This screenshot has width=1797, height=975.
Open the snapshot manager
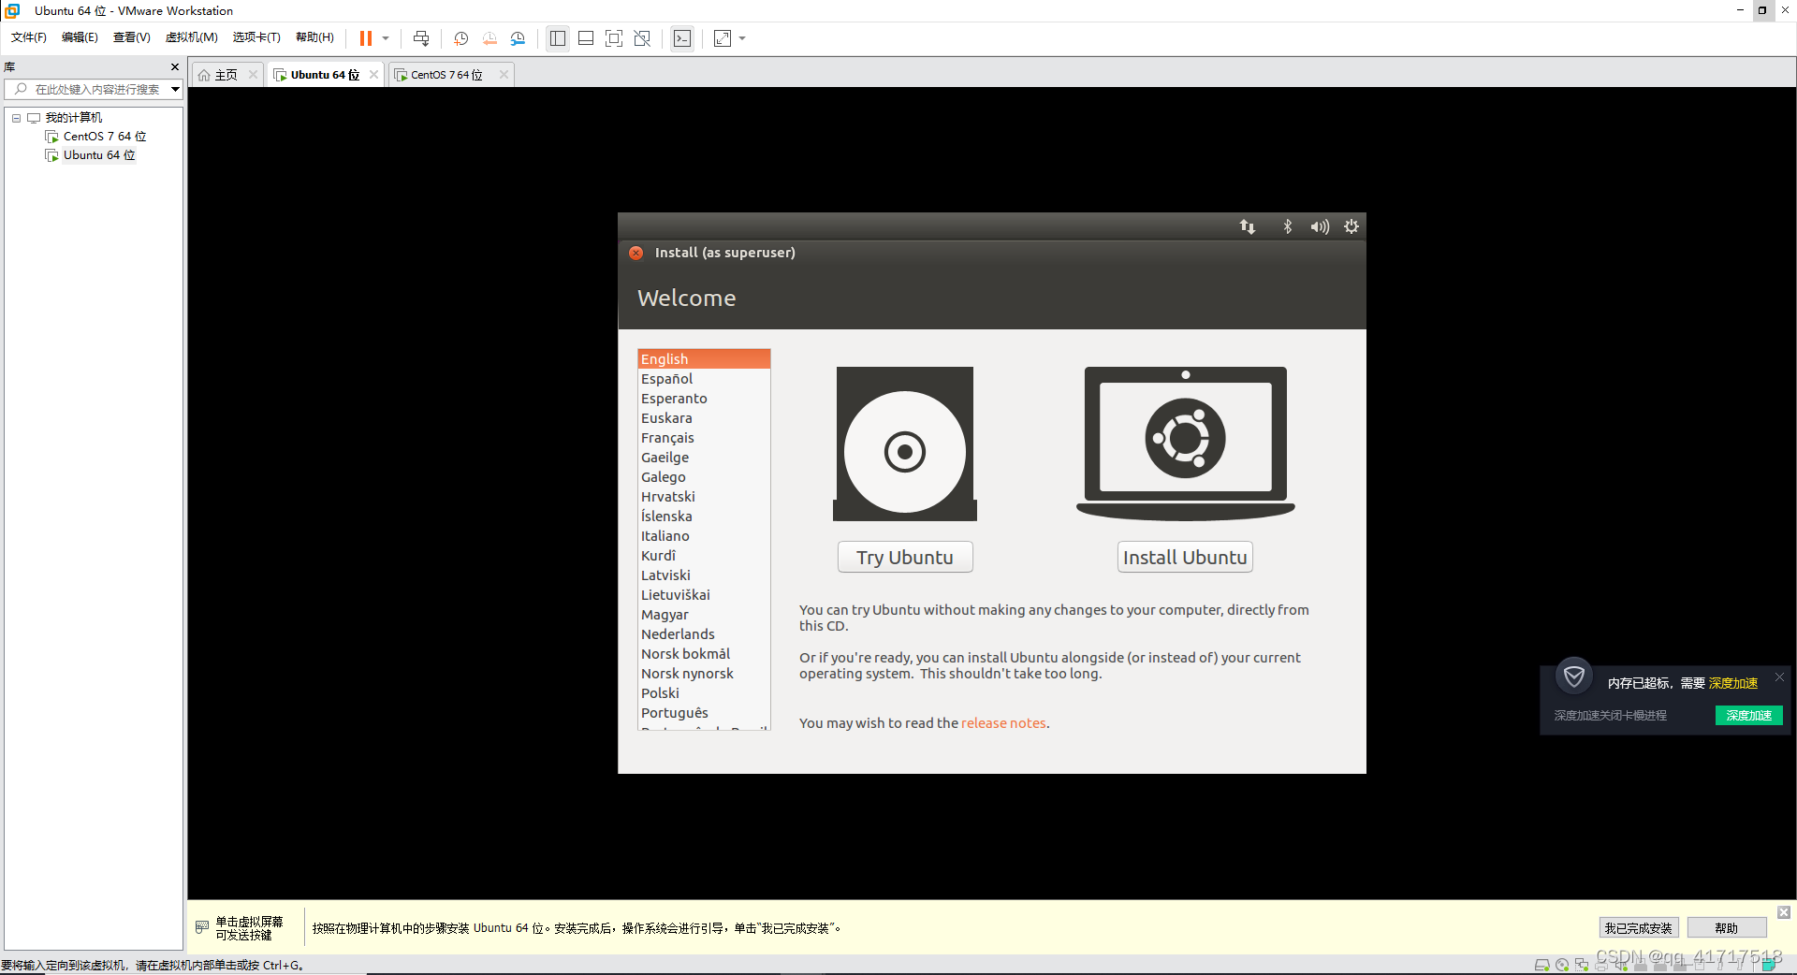pos(518,38)
